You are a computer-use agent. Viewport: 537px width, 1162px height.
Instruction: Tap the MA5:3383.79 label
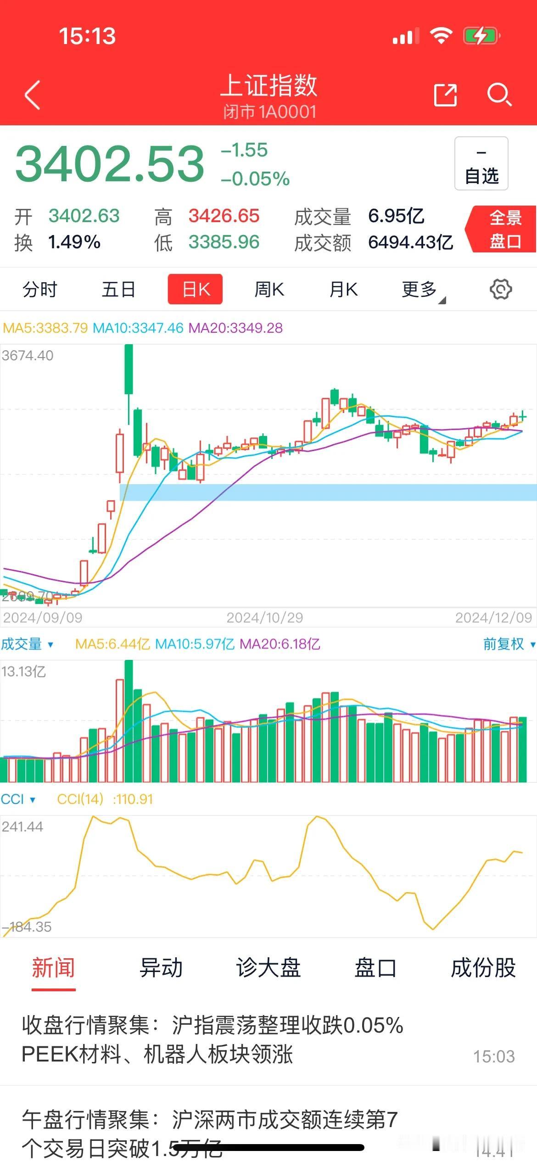click(x=45, y=328)
